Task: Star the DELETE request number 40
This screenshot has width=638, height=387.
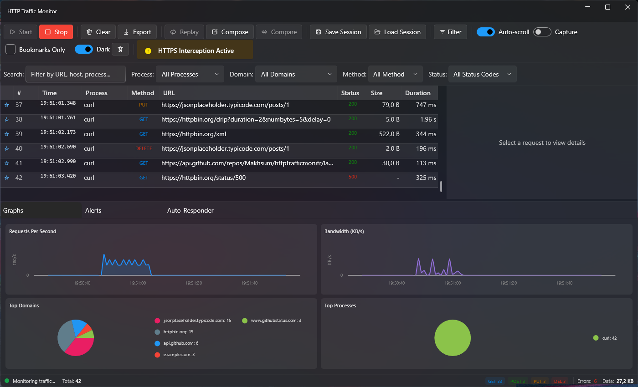Action: coord(7,149)
